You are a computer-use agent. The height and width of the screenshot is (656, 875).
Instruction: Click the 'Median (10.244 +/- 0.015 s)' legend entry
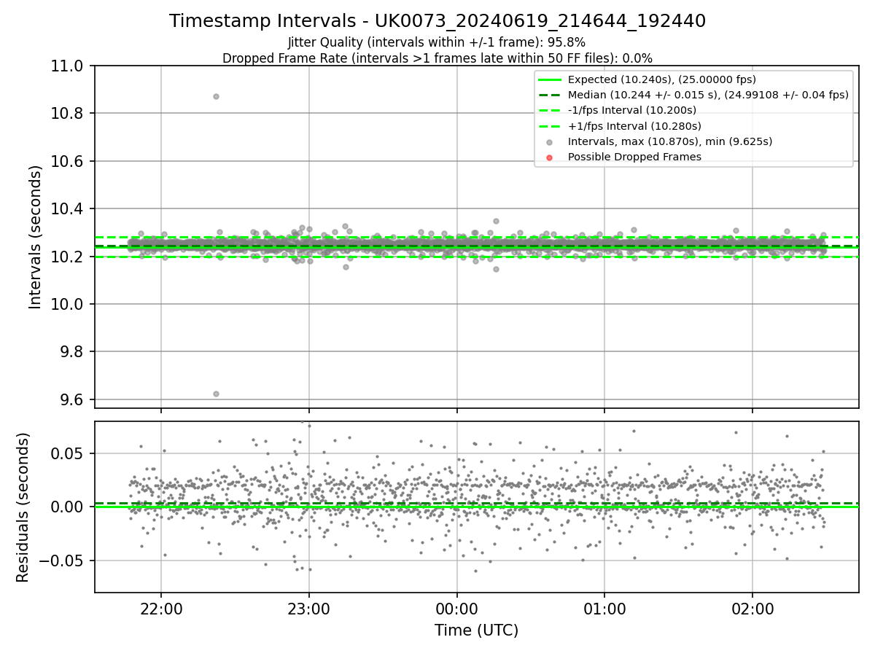pyautogui.click(x=708, y=95)
